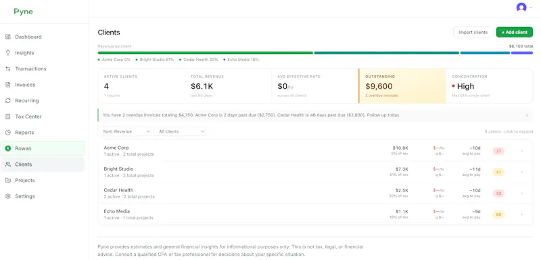Screen dimensions: 541x260
Task: Click the Insights lightbulb icon
Action: [x=8, y=53]
